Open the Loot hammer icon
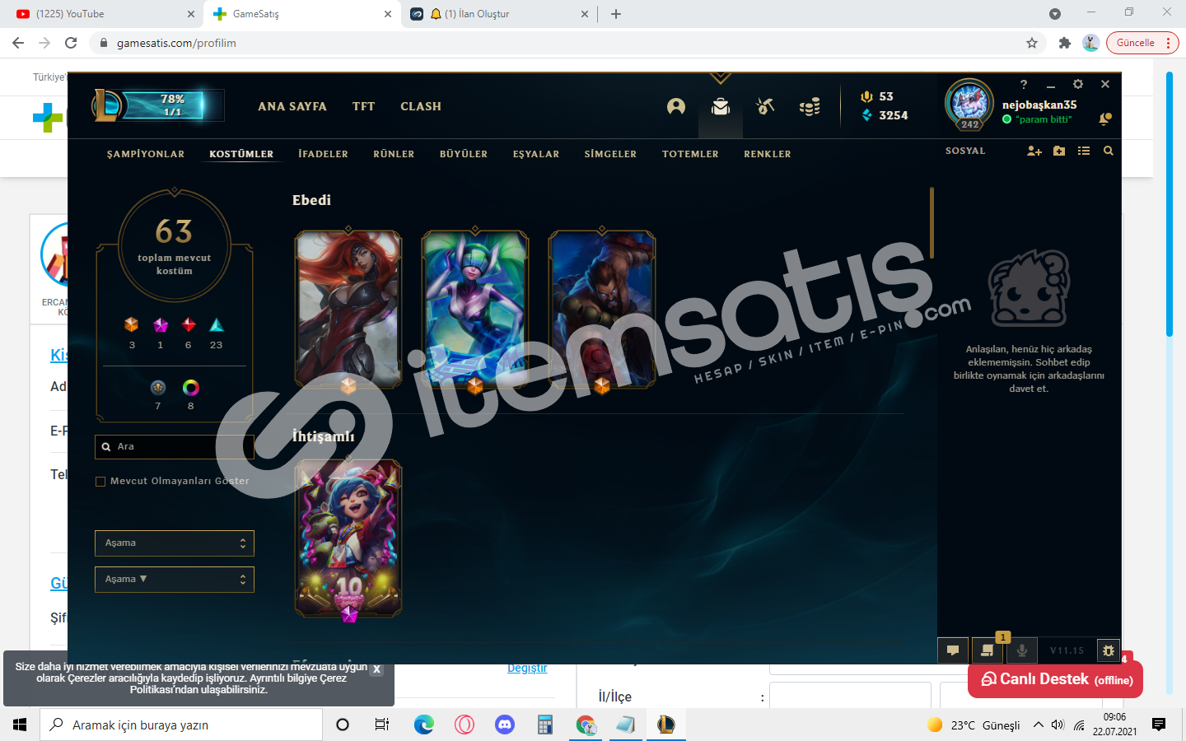The width and height of the screenshot is (1186, 741). click(765, 106)
